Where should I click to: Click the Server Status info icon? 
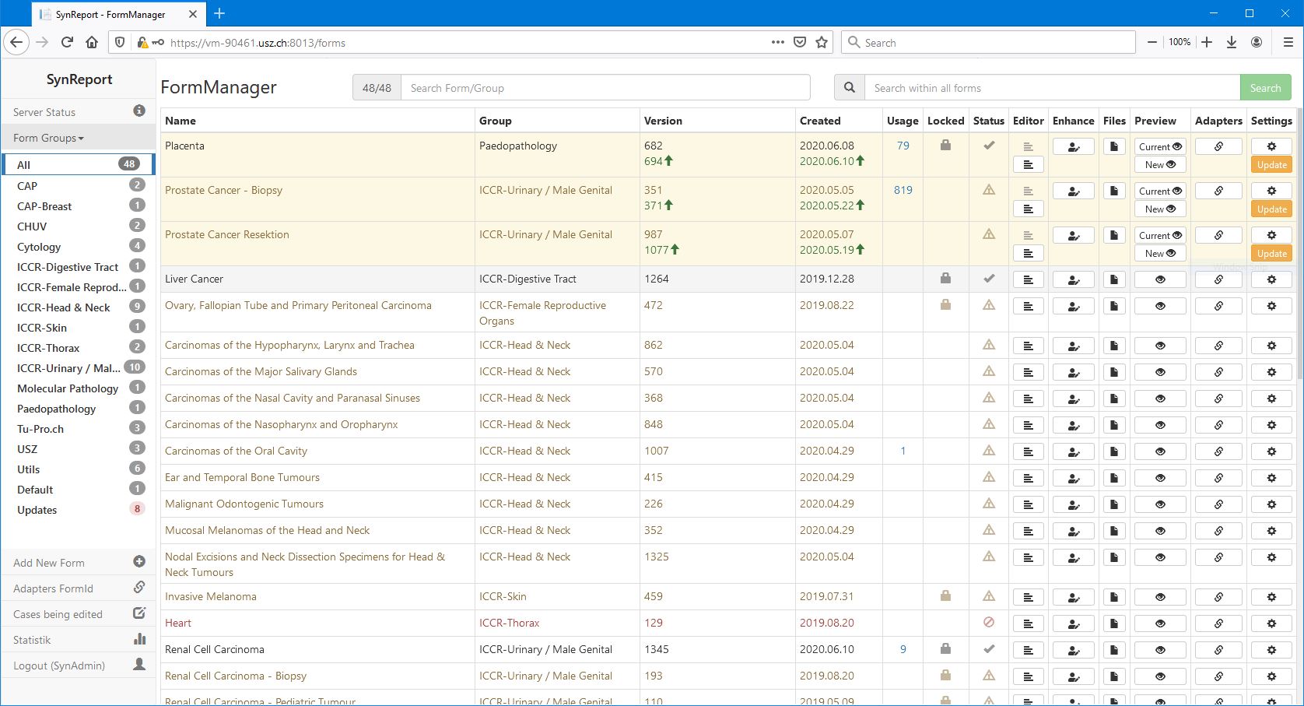click(x=139, y=111)
